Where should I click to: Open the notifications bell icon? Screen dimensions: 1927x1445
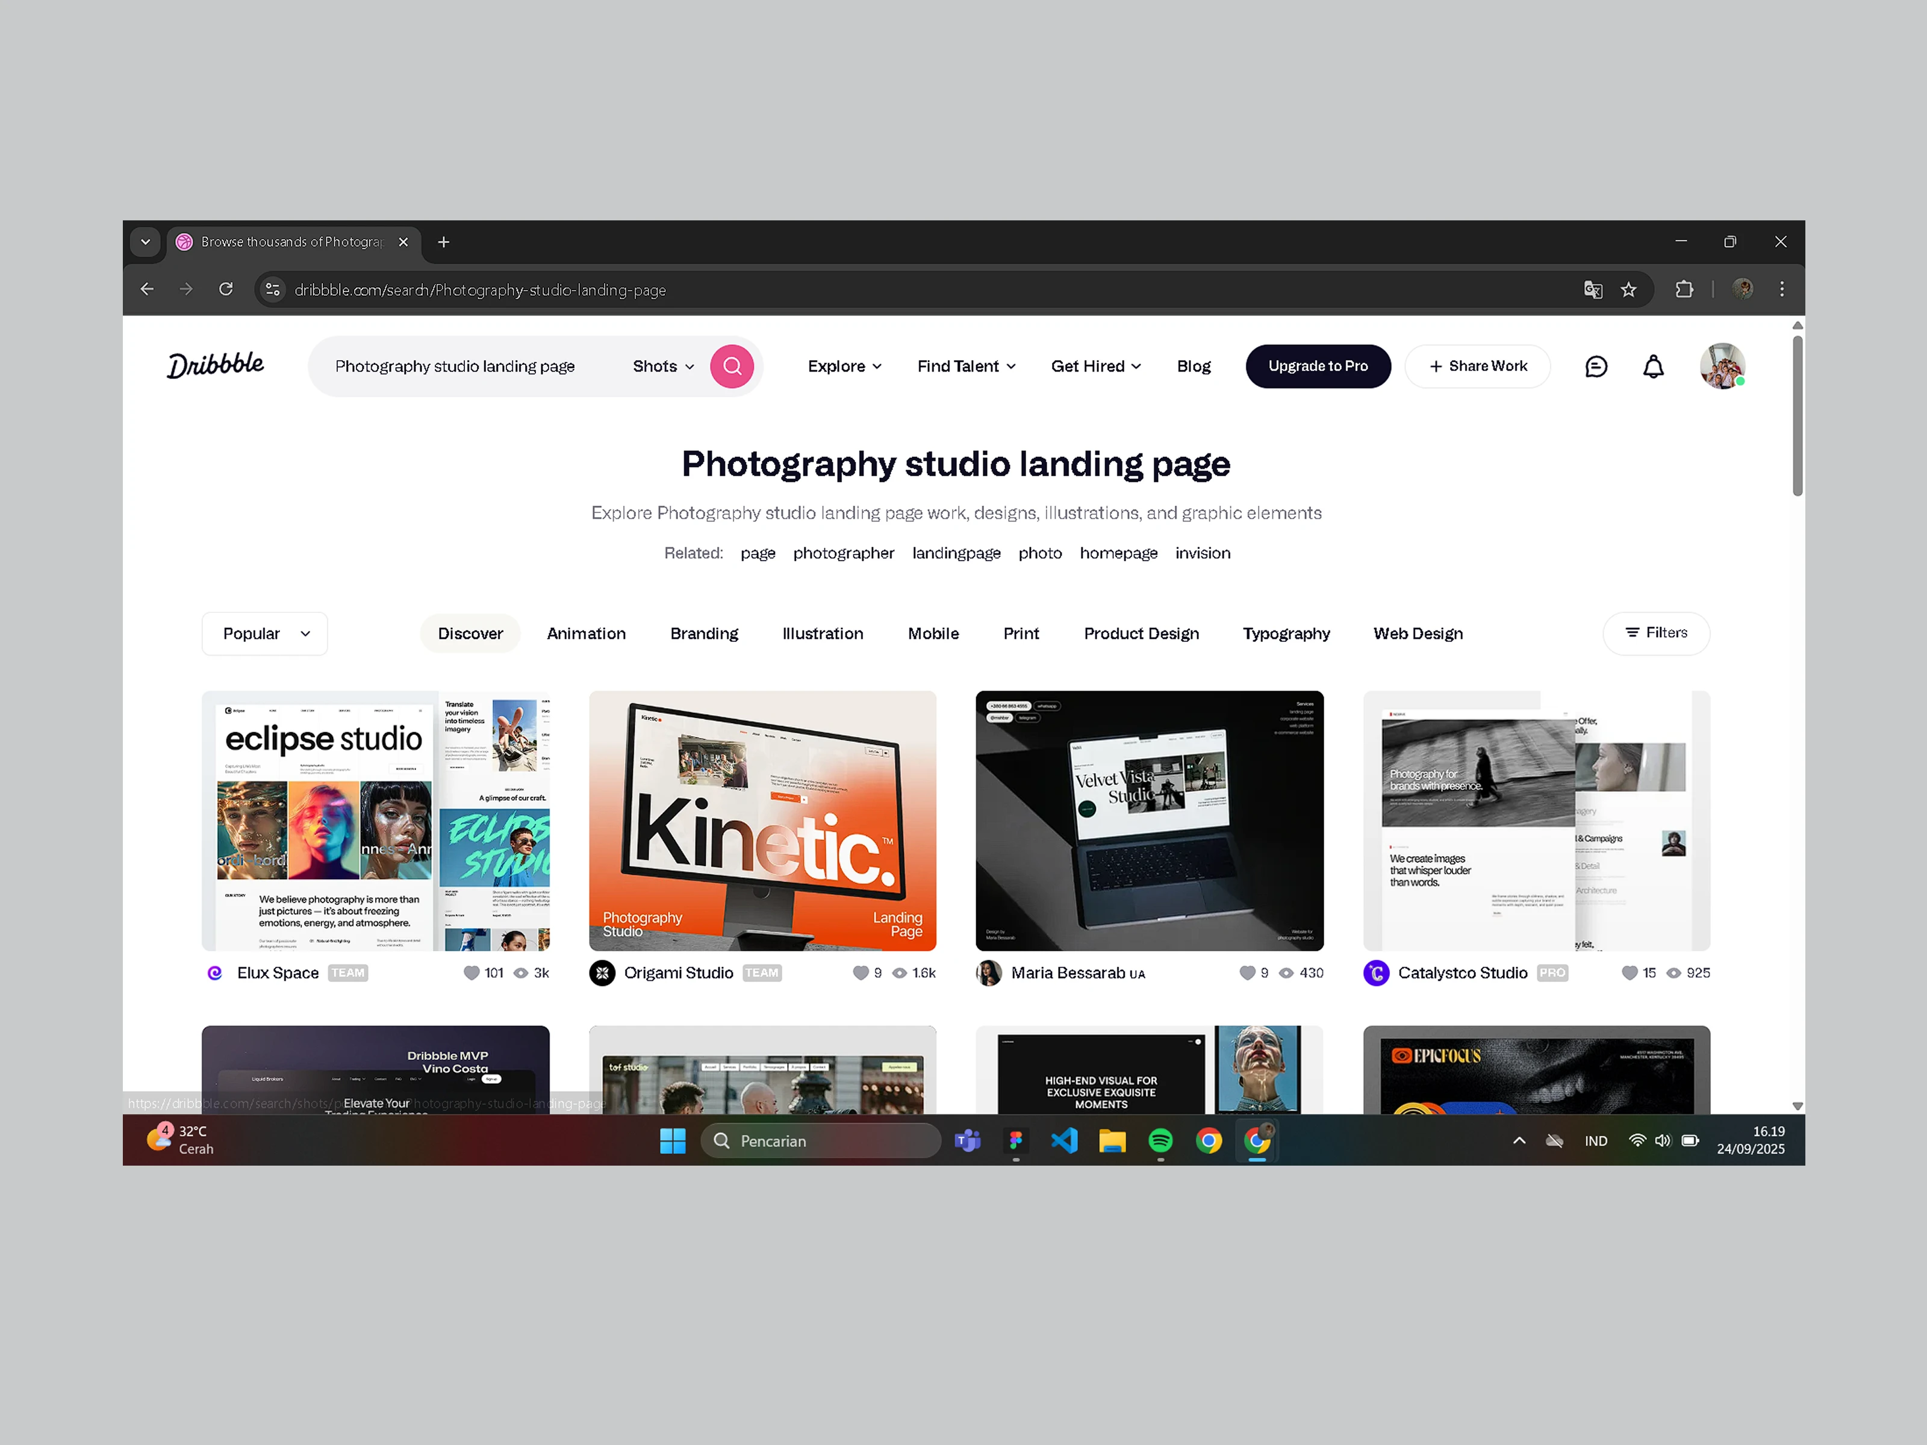1652,367
